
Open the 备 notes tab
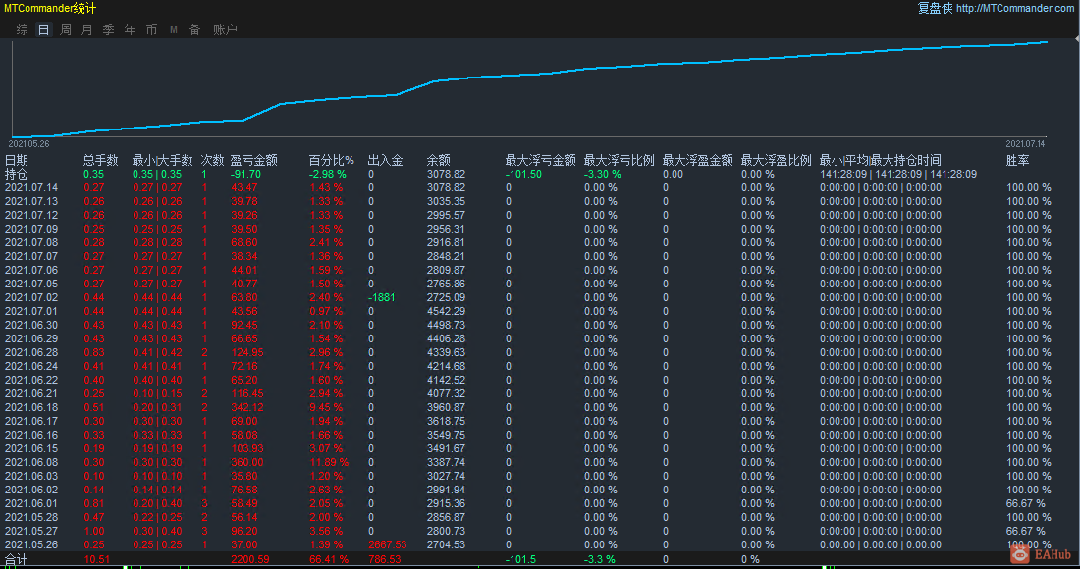[195, 29]
